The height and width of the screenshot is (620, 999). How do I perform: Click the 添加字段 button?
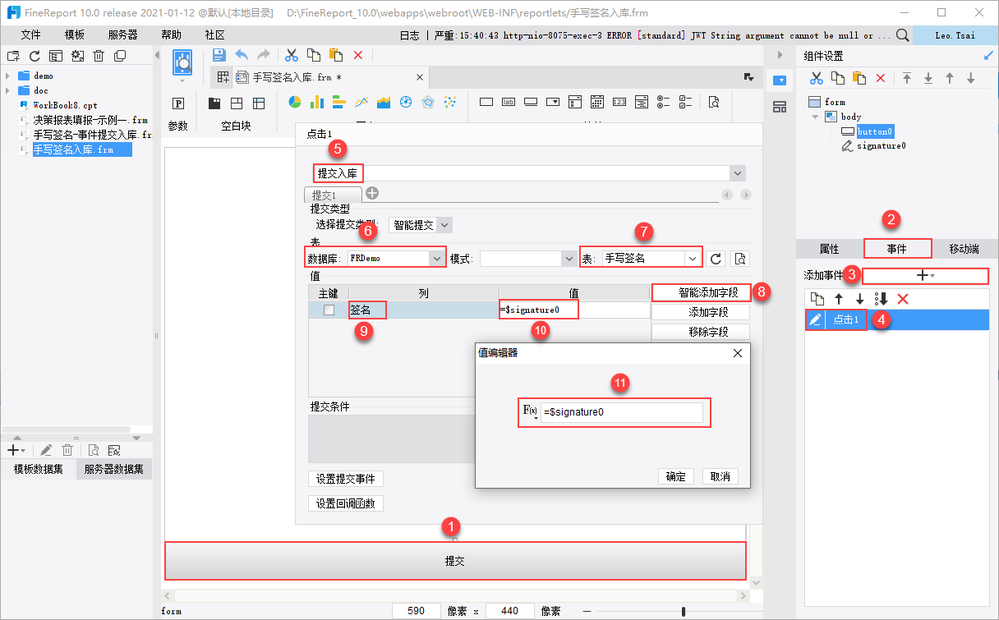pos(701,312)
